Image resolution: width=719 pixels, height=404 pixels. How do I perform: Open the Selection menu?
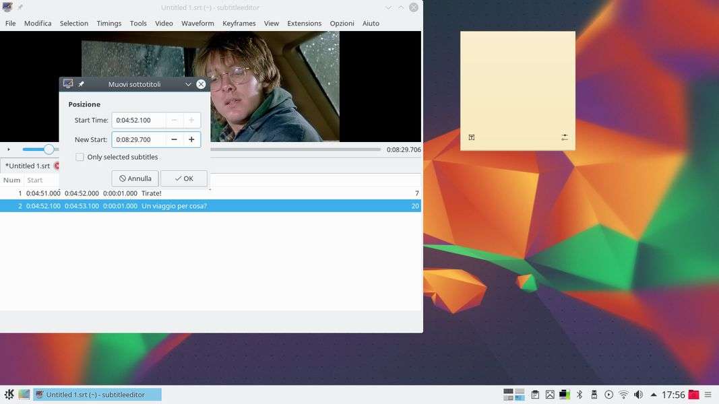click(74, 24)
